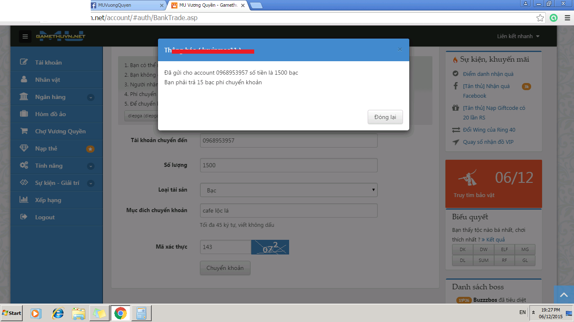Click the scroll-to-top arrow button

[564, 295]
